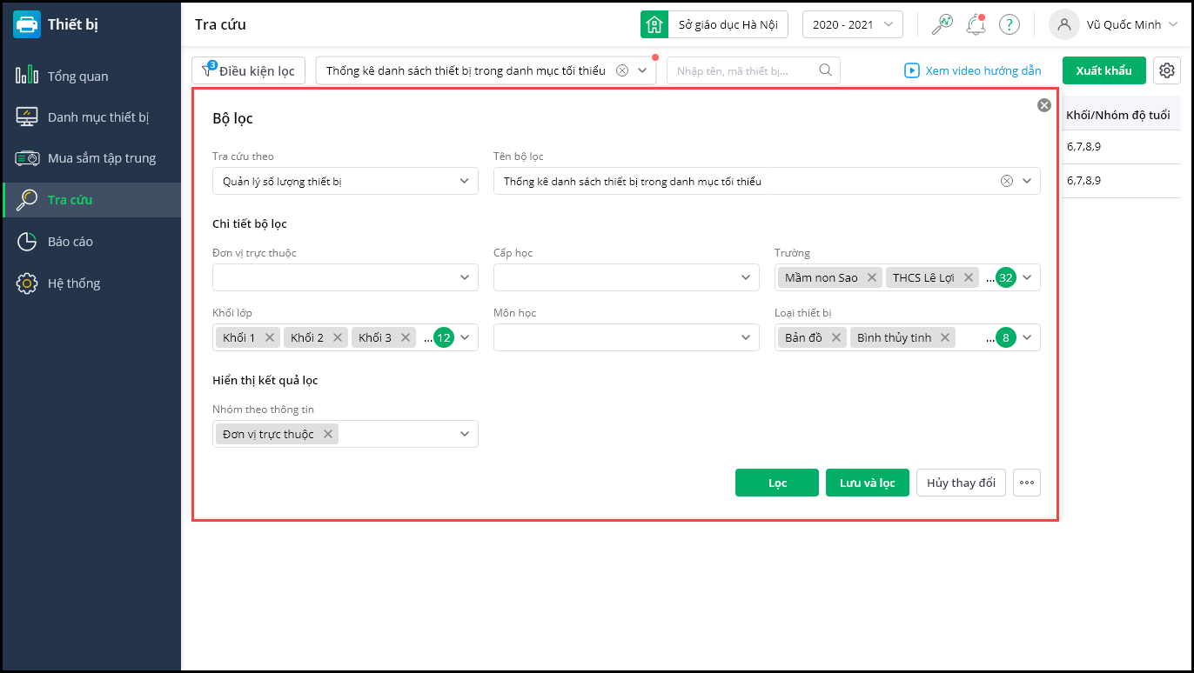
Task: Open the Tra cứu theo dropdown
Action: (345, 181)
